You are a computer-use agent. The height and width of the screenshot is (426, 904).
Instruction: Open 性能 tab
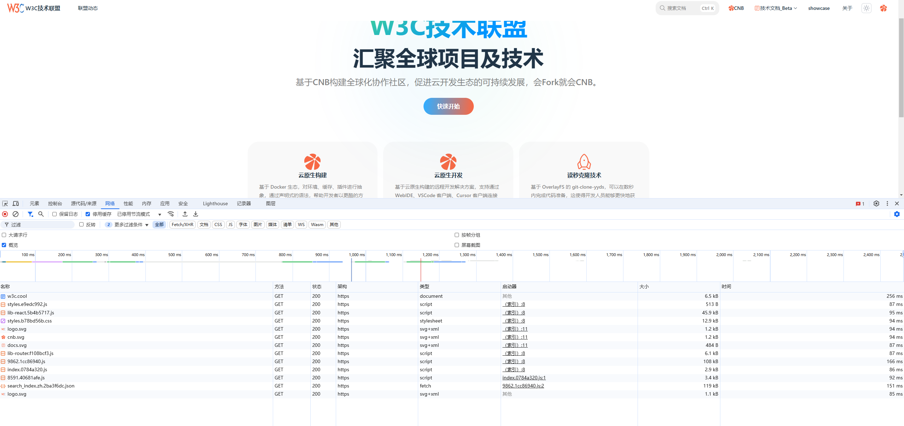click(x=128, y=203)
